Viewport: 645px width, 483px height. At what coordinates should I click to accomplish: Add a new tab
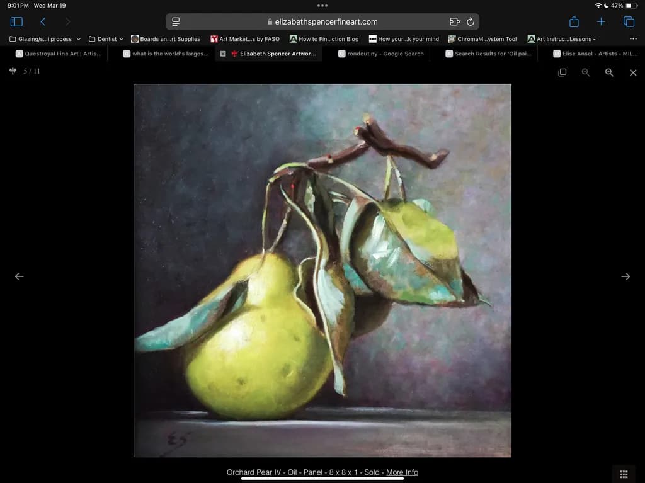point(601,21)
